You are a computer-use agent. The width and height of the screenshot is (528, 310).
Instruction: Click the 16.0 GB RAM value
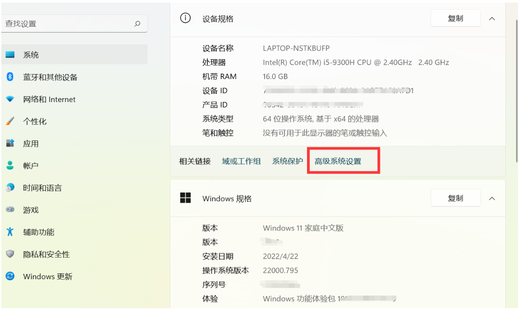pyautogui.click(x=275, y=76)
